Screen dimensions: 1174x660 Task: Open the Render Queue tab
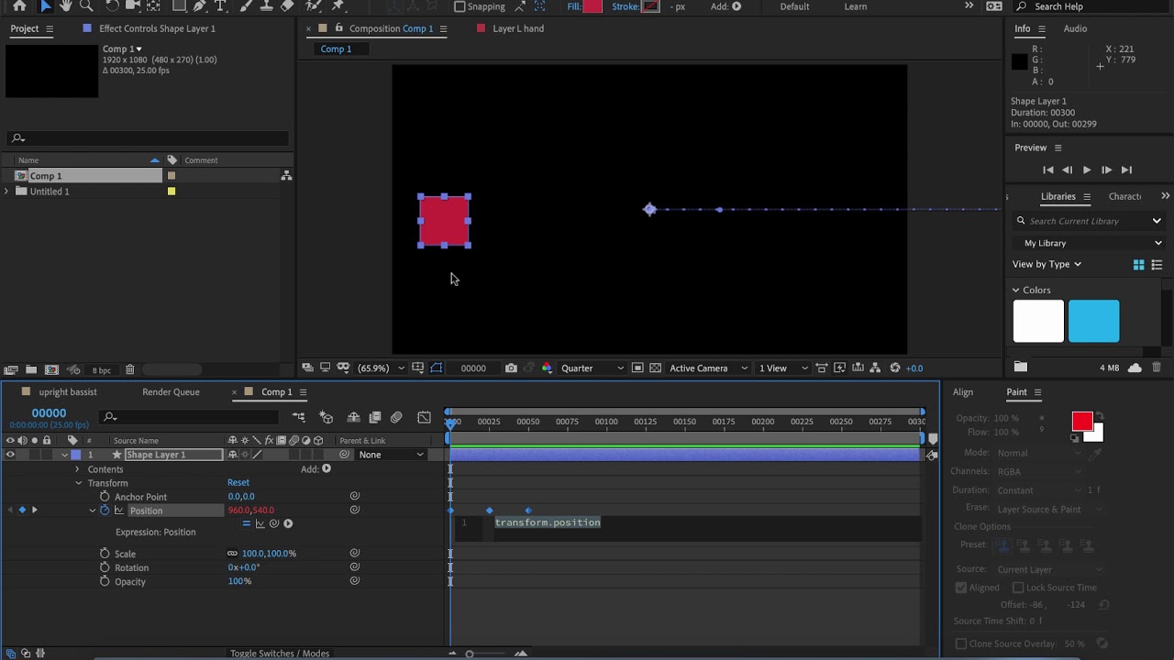pyautogui.click(x=171, y=392)
